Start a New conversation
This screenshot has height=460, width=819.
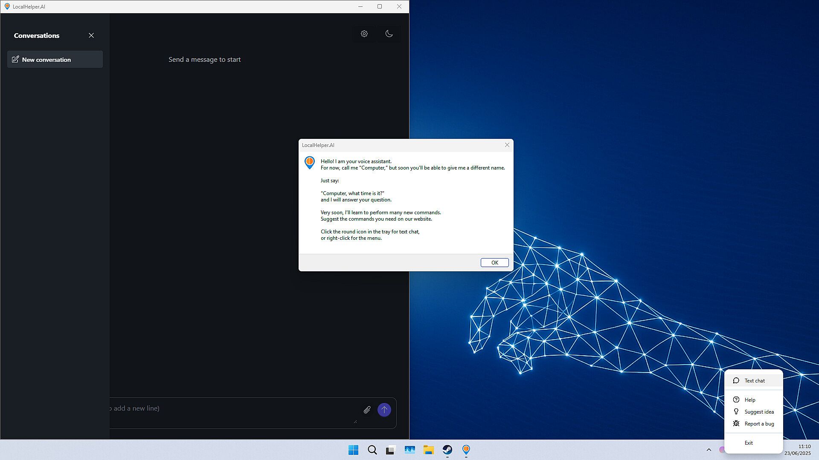[55, 60]
